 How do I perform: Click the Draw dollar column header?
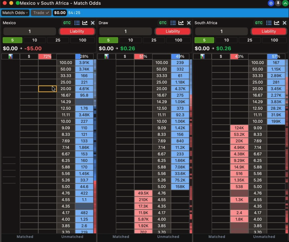tap(125, 56)
